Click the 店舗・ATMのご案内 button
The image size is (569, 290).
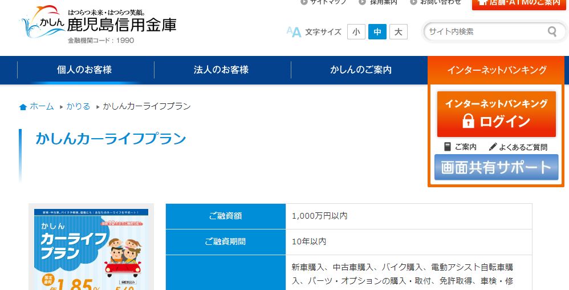[519, 3]
